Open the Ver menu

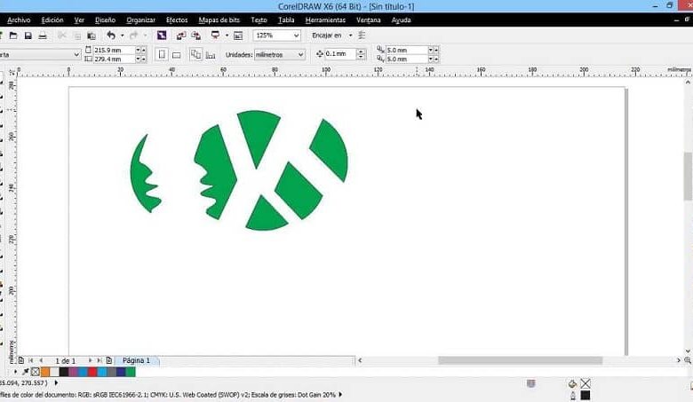79,20
